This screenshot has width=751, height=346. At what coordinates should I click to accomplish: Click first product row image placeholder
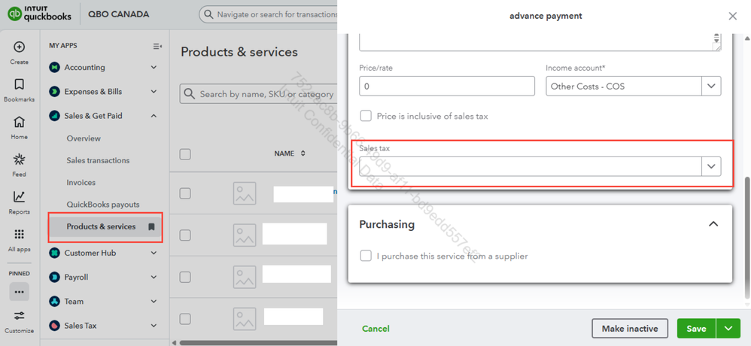[x=245, y=193]
